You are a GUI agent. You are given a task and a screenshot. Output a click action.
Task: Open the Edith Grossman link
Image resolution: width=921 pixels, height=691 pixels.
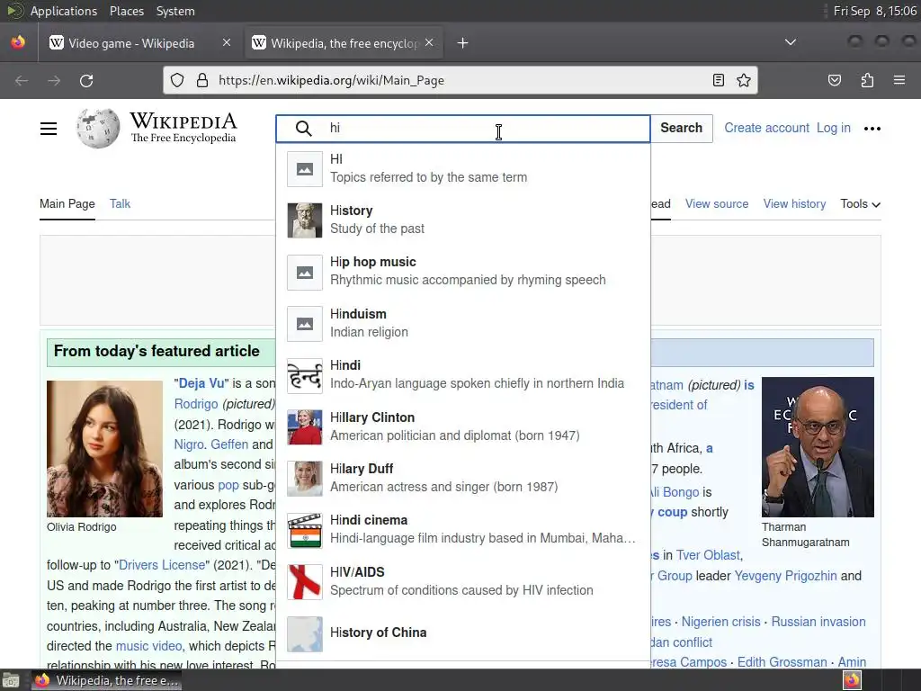tap(782, 662)
